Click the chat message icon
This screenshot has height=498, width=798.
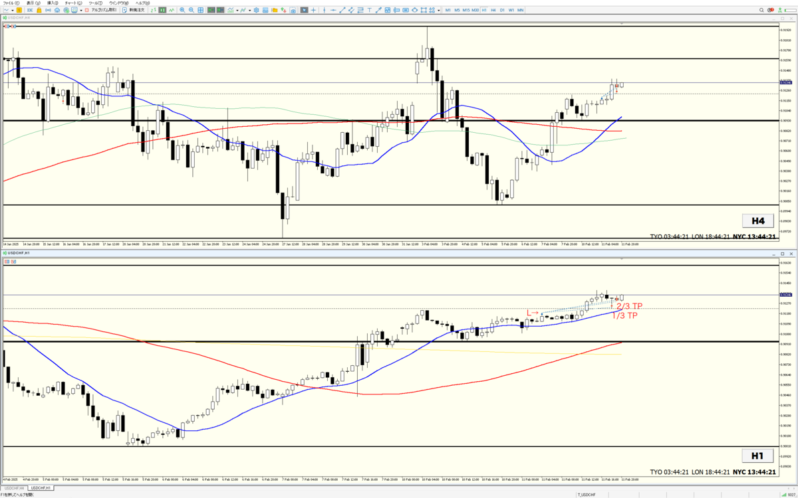(x=74, y=10)
